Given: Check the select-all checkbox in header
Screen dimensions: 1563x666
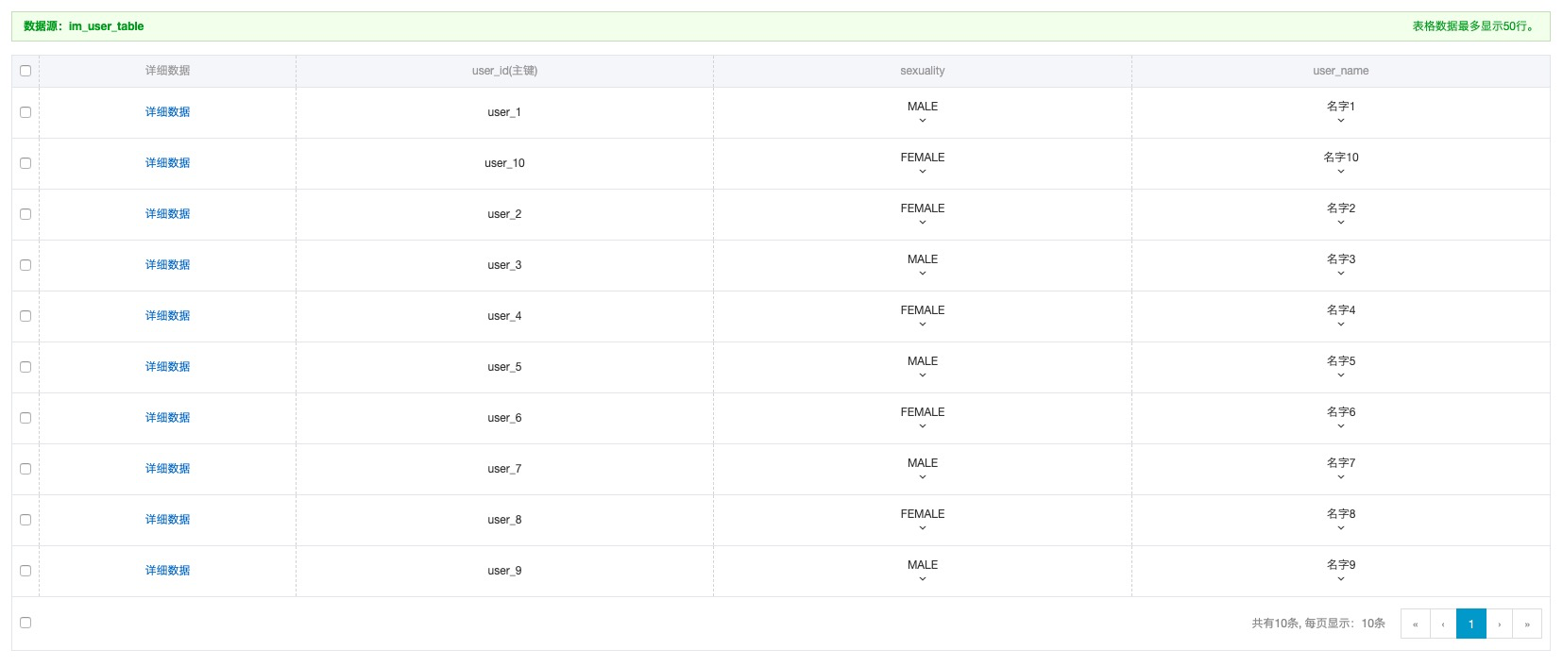Looking at the screenshot, I should (x=25, y=71).
